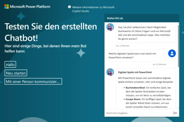
Task: Click the Digitale Spiele mit PowerPoint heading
Action: click(135, 72)
